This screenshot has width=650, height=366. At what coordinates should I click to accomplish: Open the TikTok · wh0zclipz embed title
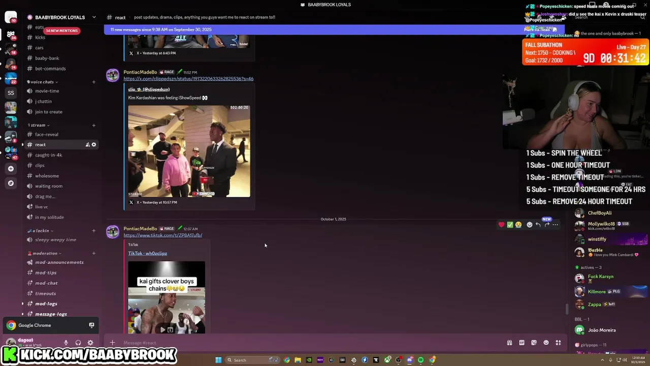147,253
